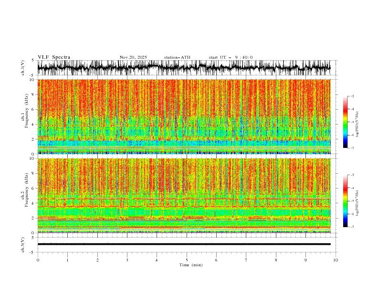Click inside the ch.1 spectrogram panel
Screen dimensions: 378x292
pyautogui.click(x=184, y=116)
